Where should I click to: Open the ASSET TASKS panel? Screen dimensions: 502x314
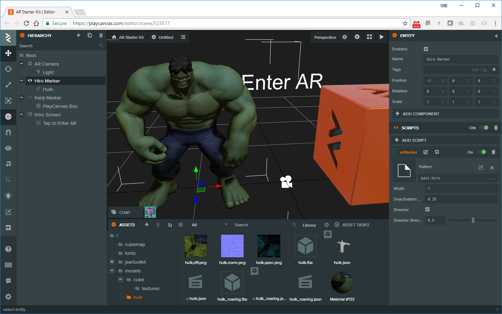coord(352,225)
